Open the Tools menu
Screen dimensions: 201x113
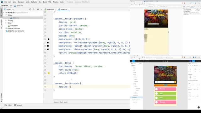click(45, 2)
